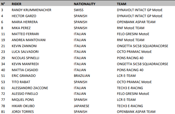Image resolution: width=175 pixels, height=114 pixels.
Task: Click JORDI TORRES rider name
Action: [23, 112]
